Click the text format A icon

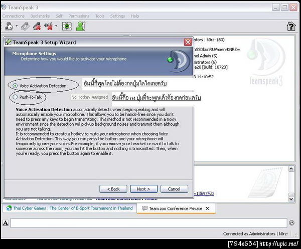(6, 223)
